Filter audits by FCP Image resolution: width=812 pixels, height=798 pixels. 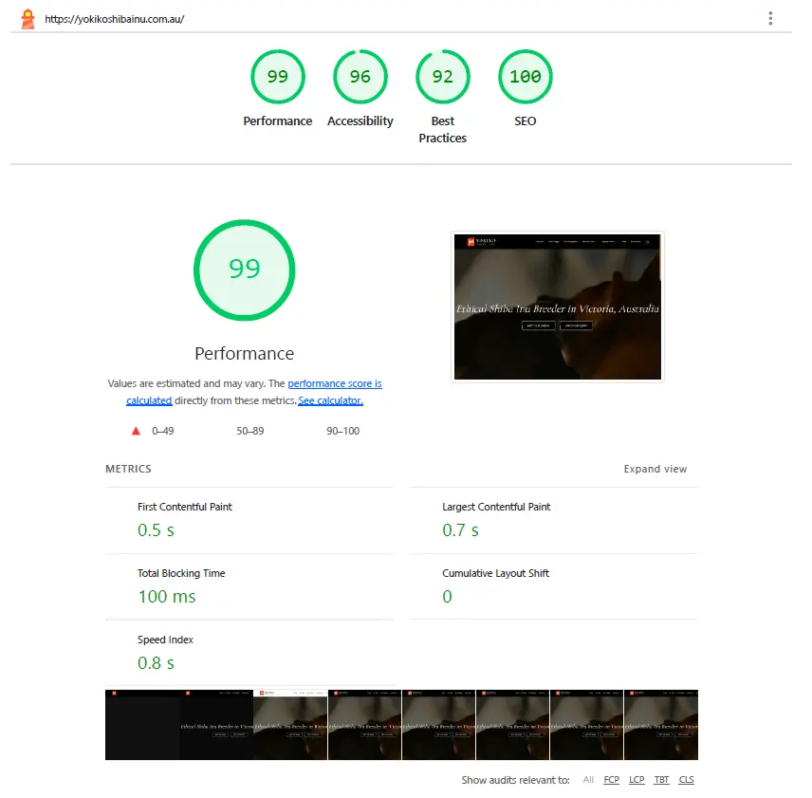[x=611, y=779]
